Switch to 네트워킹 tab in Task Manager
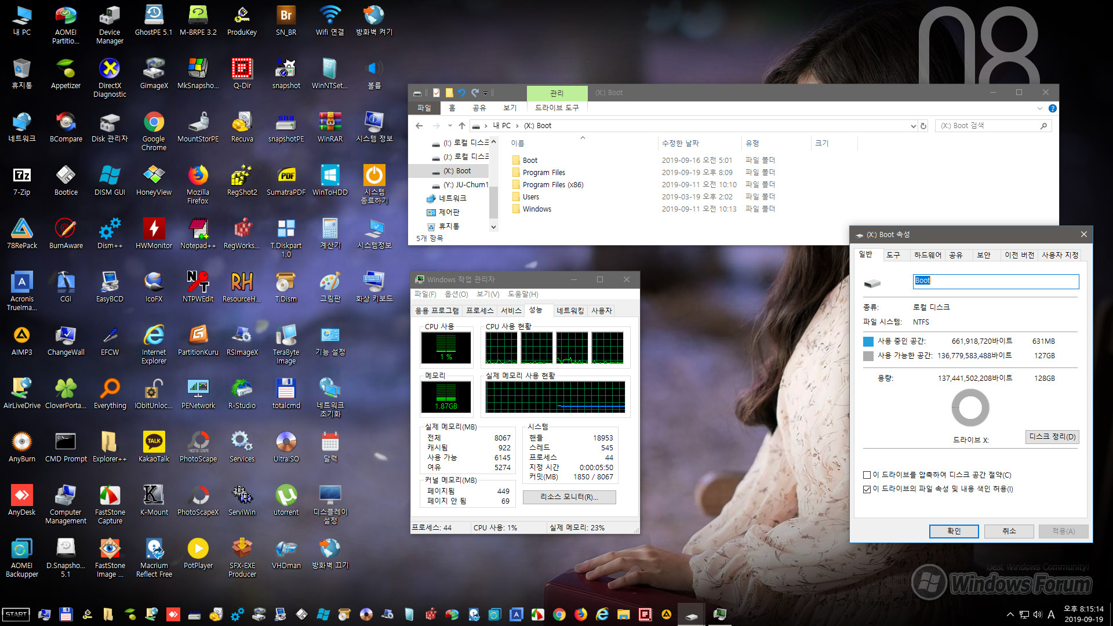The height and width of the screenshot is (626, 1113). click(x=570, y=311)
